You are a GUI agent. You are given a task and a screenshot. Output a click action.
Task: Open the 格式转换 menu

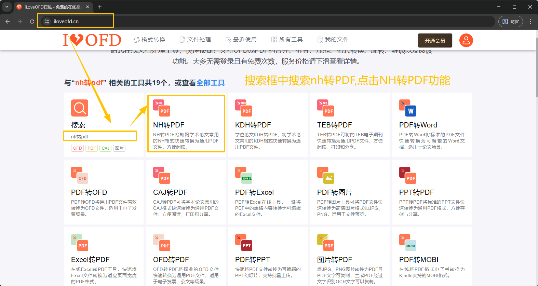tap(149, 40)
